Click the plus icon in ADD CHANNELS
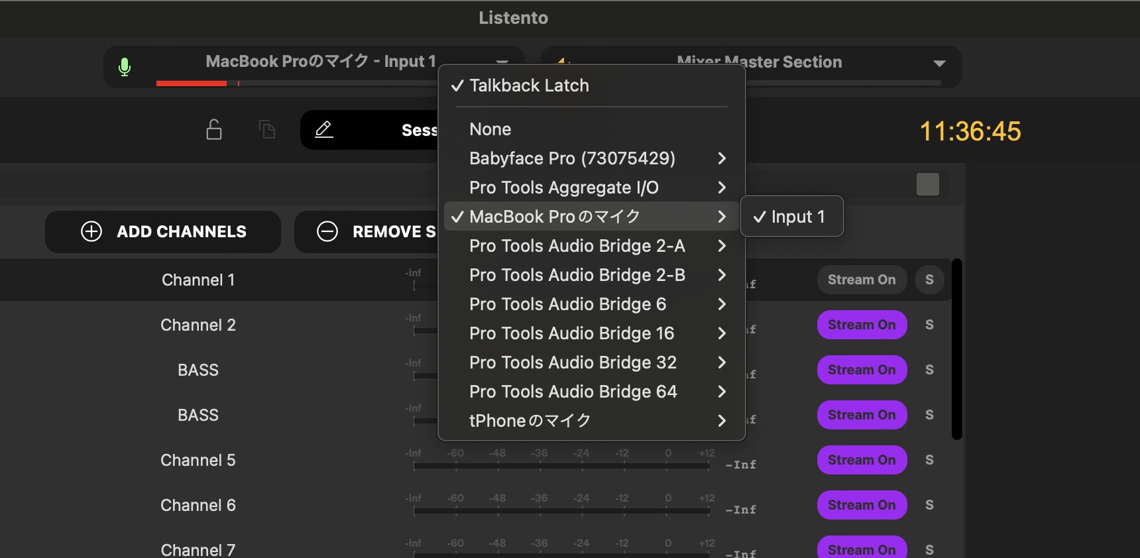The height and width of the screenshot is (558, 1140). click(x=91, y=231)
